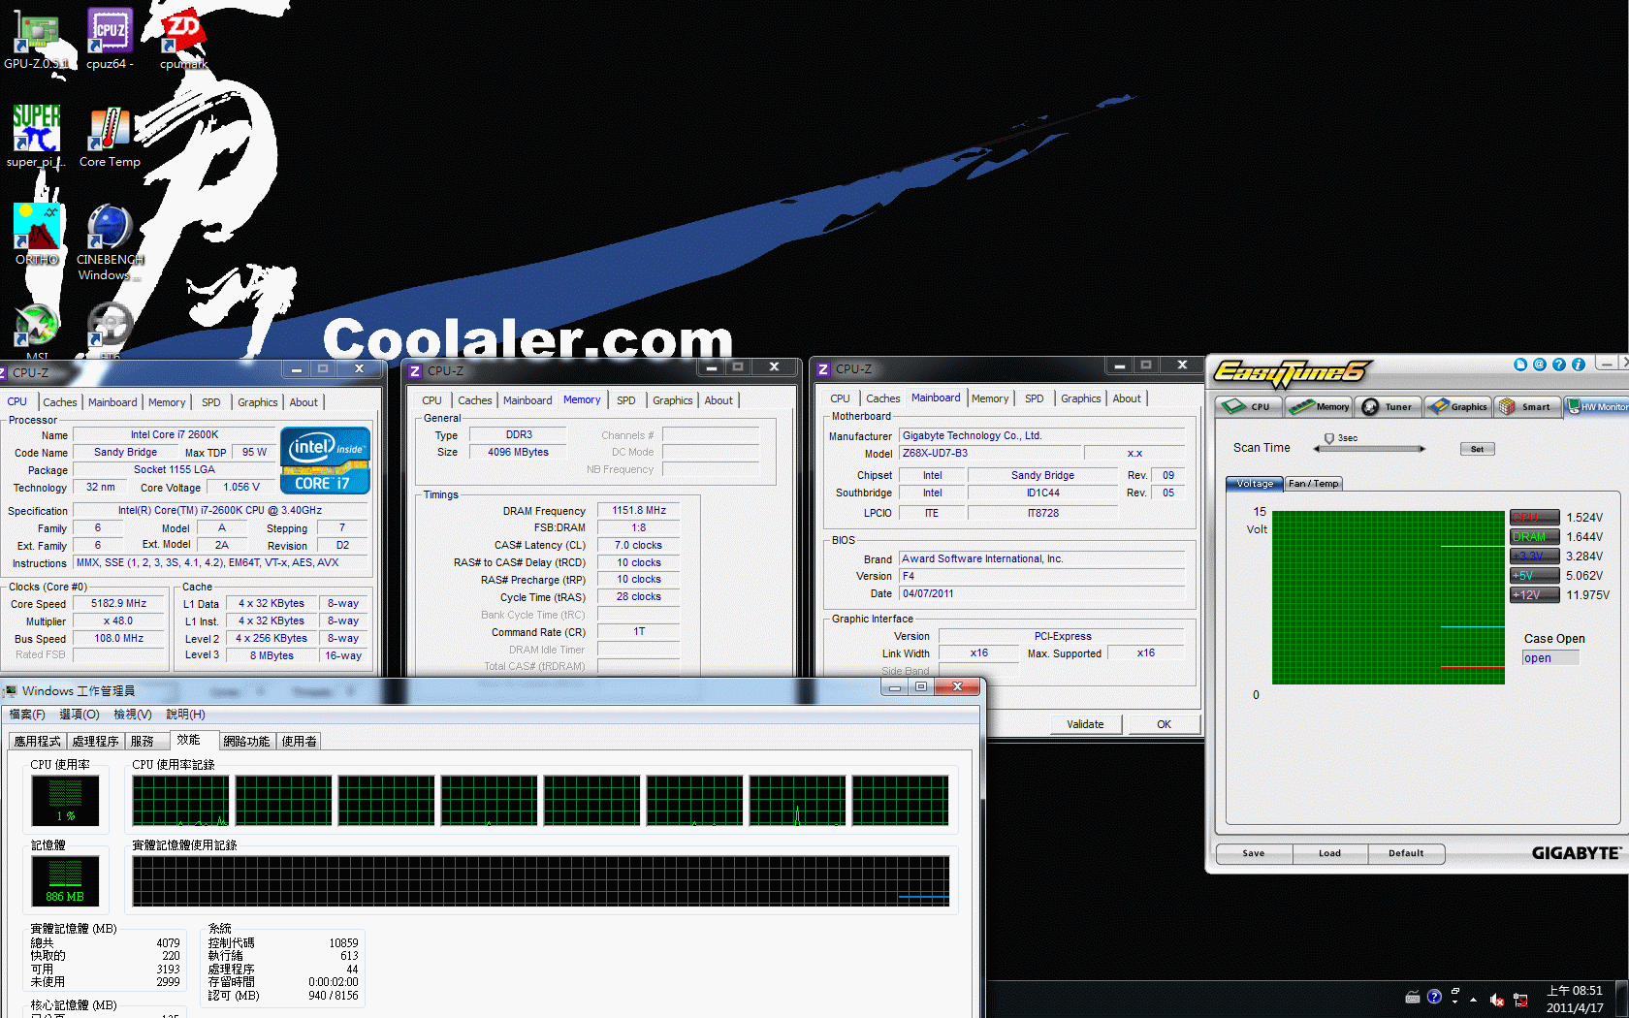
Task: Click the blue help icon in the taskbar
Action: (x=1434, y=997)
